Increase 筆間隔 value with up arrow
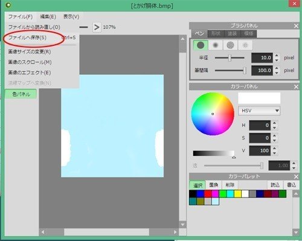 tap(277, 68)
